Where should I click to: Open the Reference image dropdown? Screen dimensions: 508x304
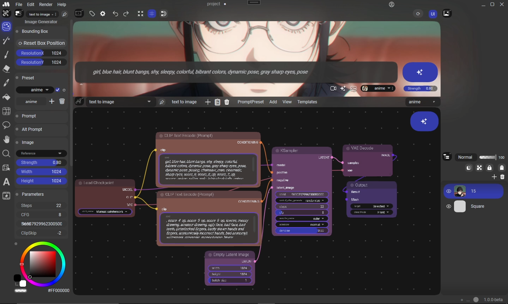[41, 153]
